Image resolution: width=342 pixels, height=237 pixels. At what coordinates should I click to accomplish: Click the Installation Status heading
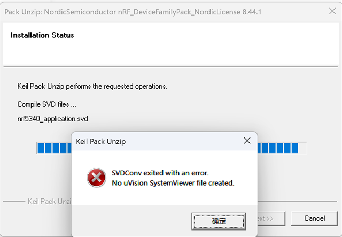(x=42, y=35)
